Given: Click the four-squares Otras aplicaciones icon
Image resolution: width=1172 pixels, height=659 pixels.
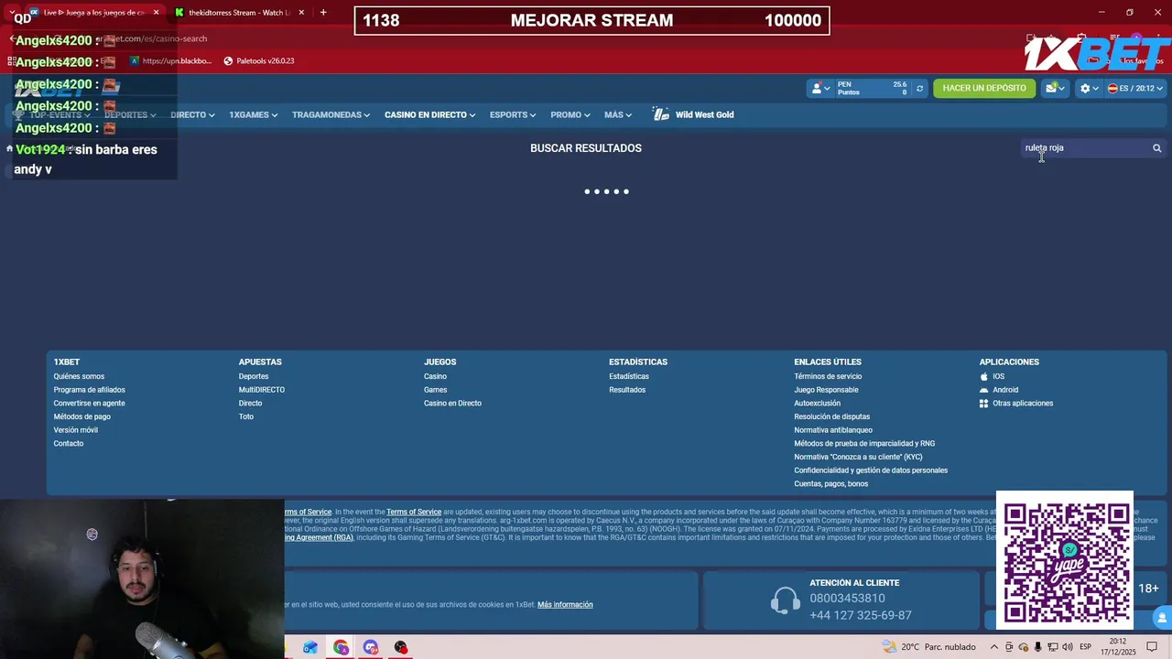Looking at the screenshot, I should point(984,403).
